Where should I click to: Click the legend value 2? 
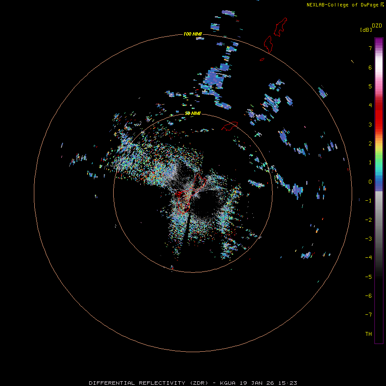(370, 144)
